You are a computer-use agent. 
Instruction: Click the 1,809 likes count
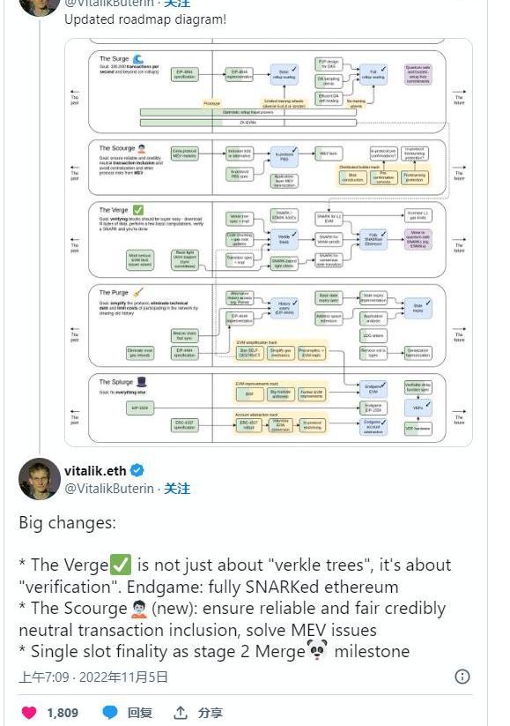pyautogui.click(x=63, y=713)
